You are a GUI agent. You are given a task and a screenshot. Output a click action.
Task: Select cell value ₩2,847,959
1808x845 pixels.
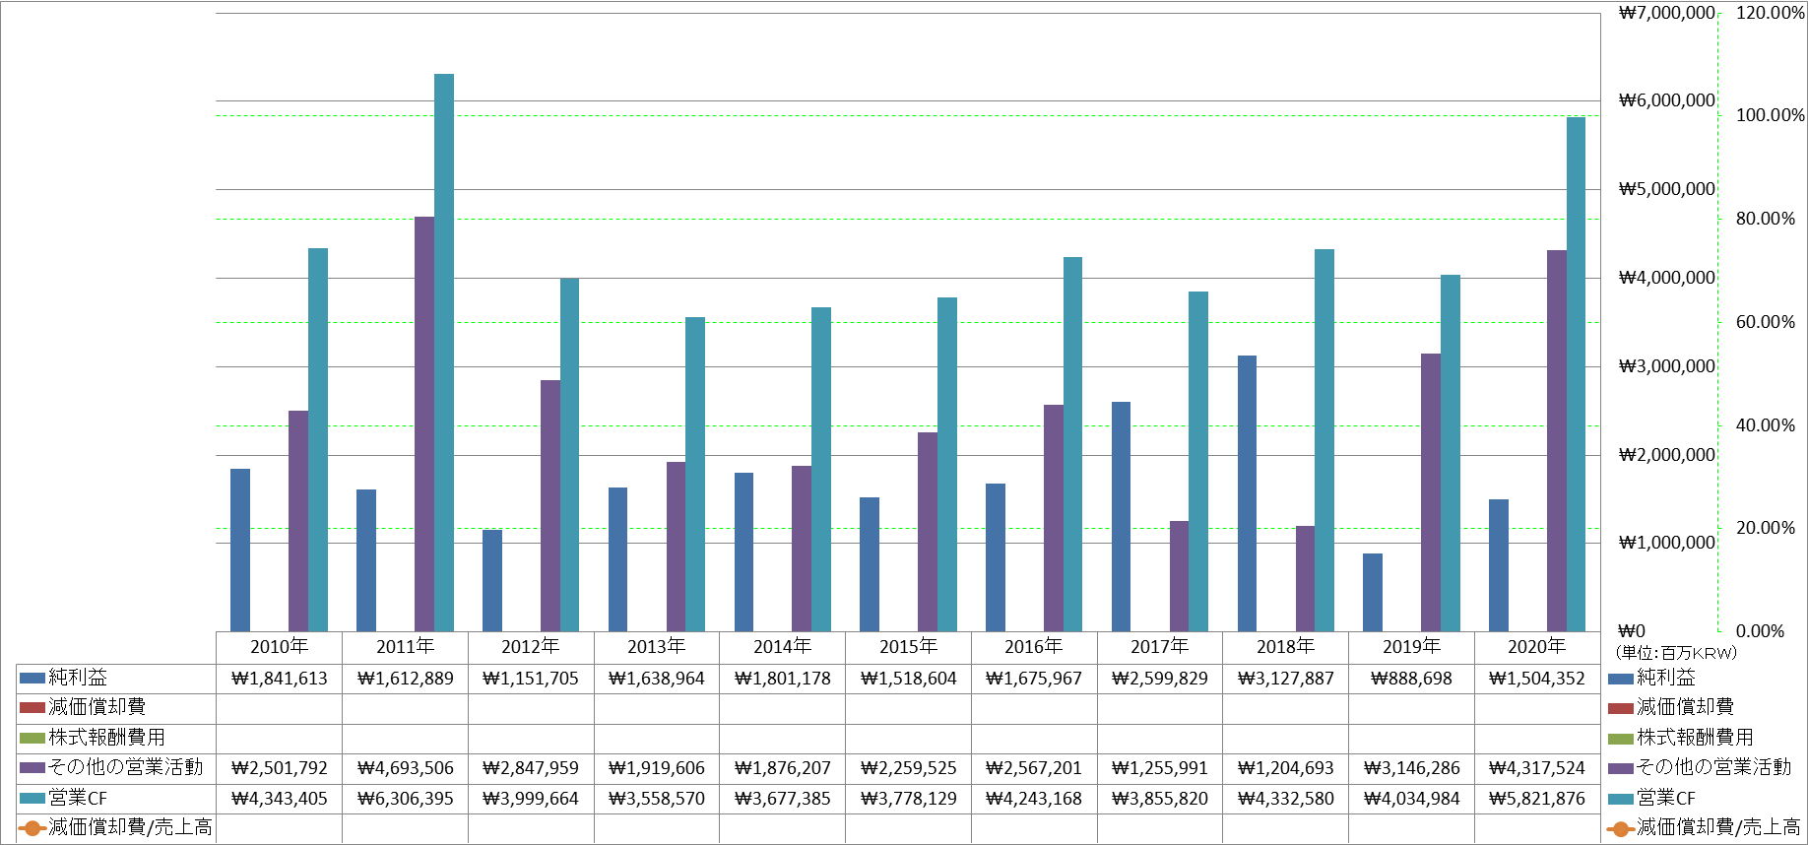pos(530,768)
